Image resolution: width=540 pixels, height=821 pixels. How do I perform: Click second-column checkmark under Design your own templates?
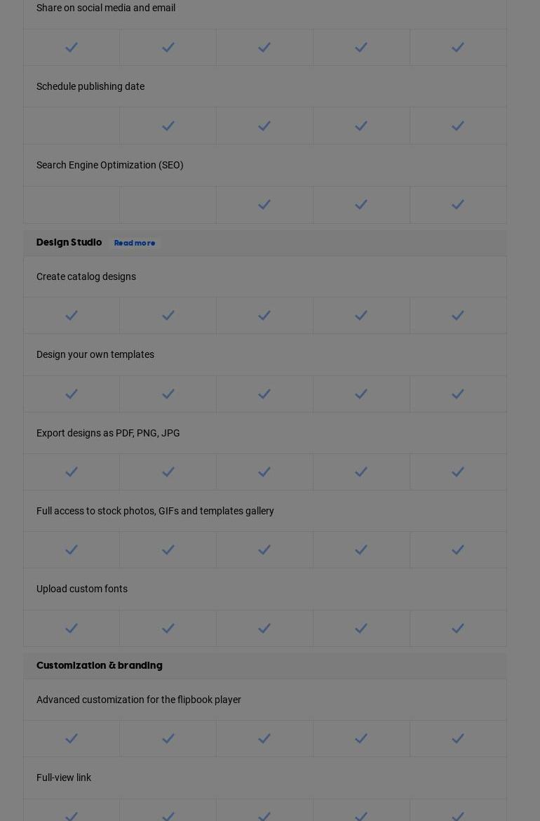168,394
